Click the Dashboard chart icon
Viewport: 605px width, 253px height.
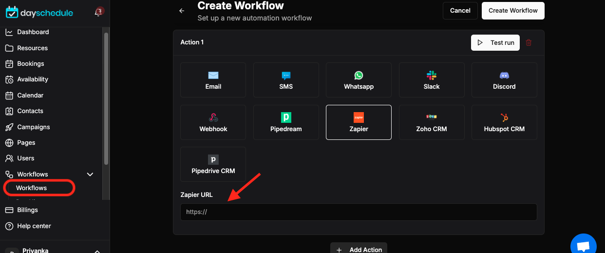coord(9,32)
